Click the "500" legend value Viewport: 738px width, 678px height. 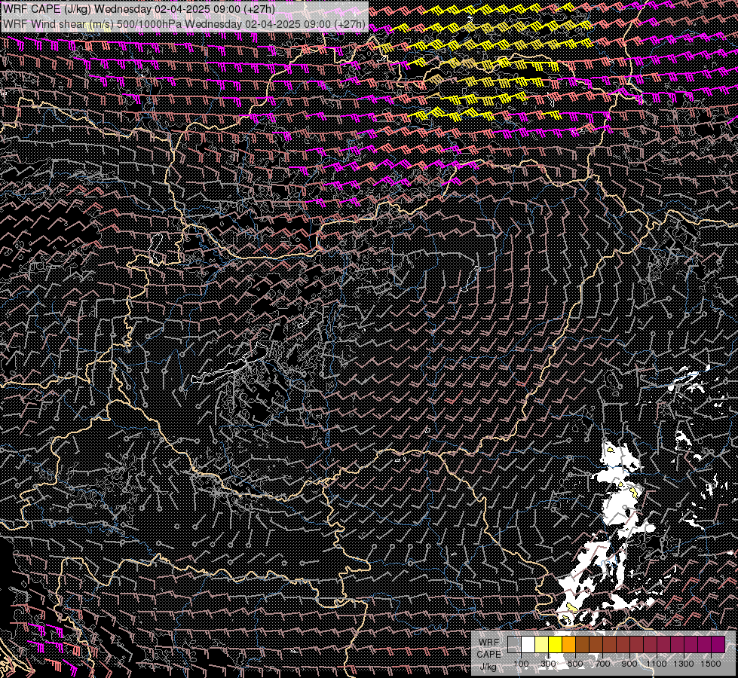pyautogui.click(x=575, y=664)
